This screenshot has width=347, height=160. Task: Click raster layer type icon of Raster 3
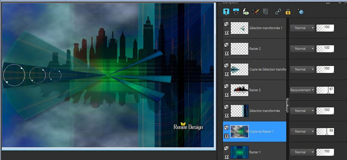(227, 86)
